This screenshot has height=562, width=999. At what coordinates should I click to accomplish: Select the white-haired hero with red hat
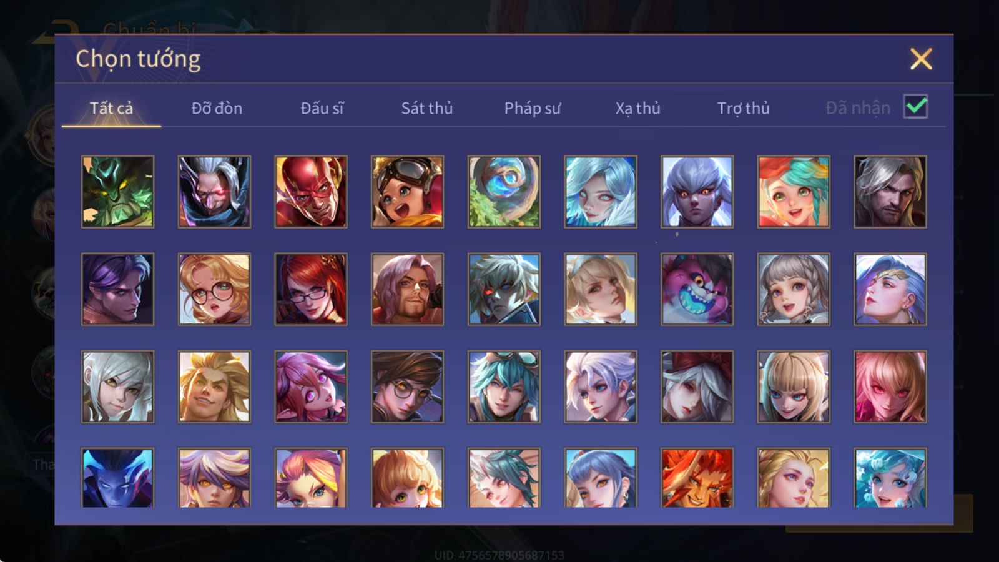tap(697, 387)
